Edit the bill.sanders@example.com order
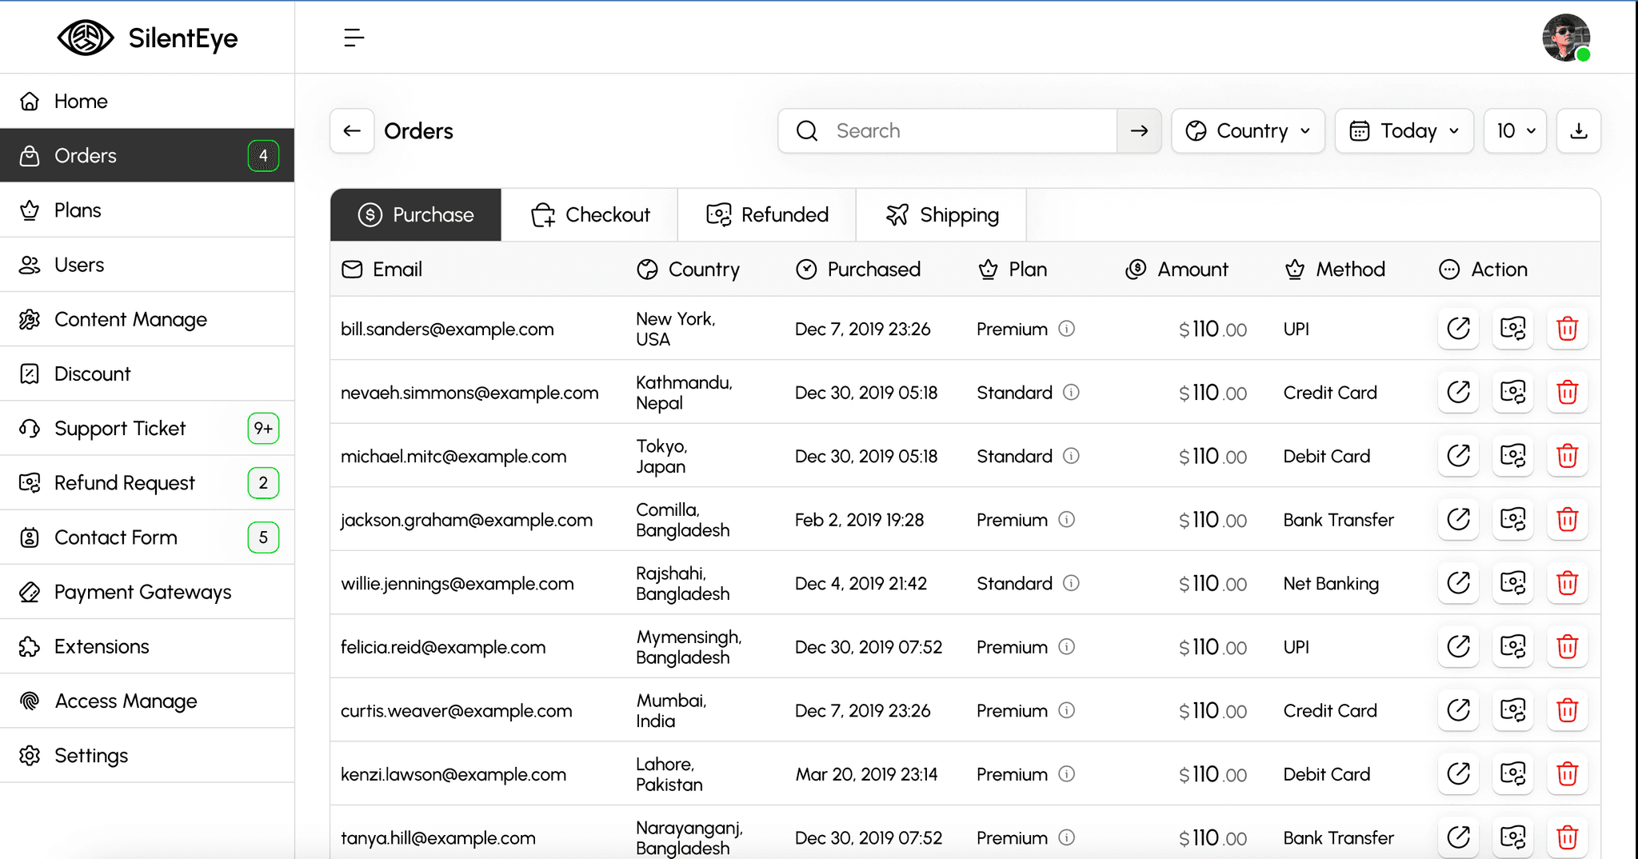This screenshot has height=859, width=1638. click(1459, 329)
